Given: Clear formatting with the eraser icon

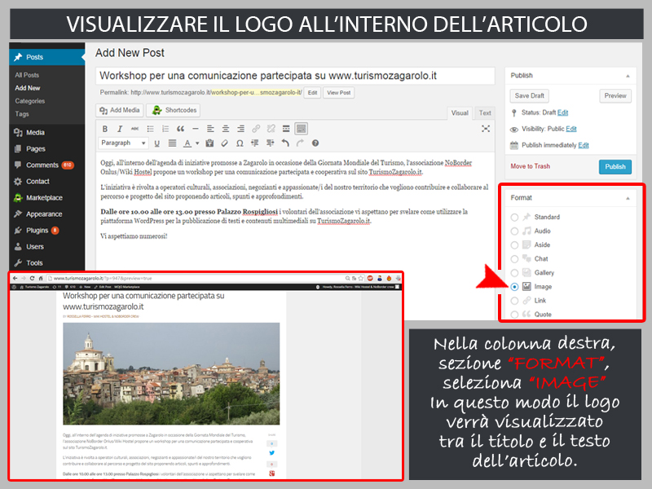Looking at the screenshot, I should (x=225, y=143).
